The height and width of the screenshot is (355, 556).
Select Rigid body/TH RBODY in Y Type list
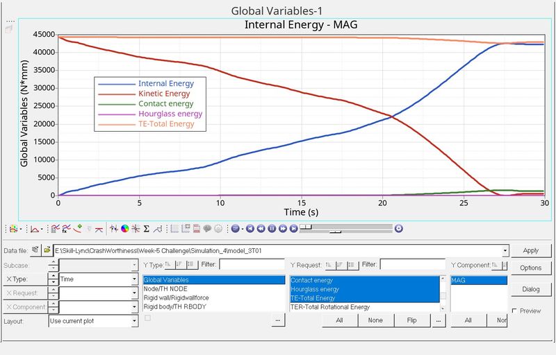click(x=213, y=306)
